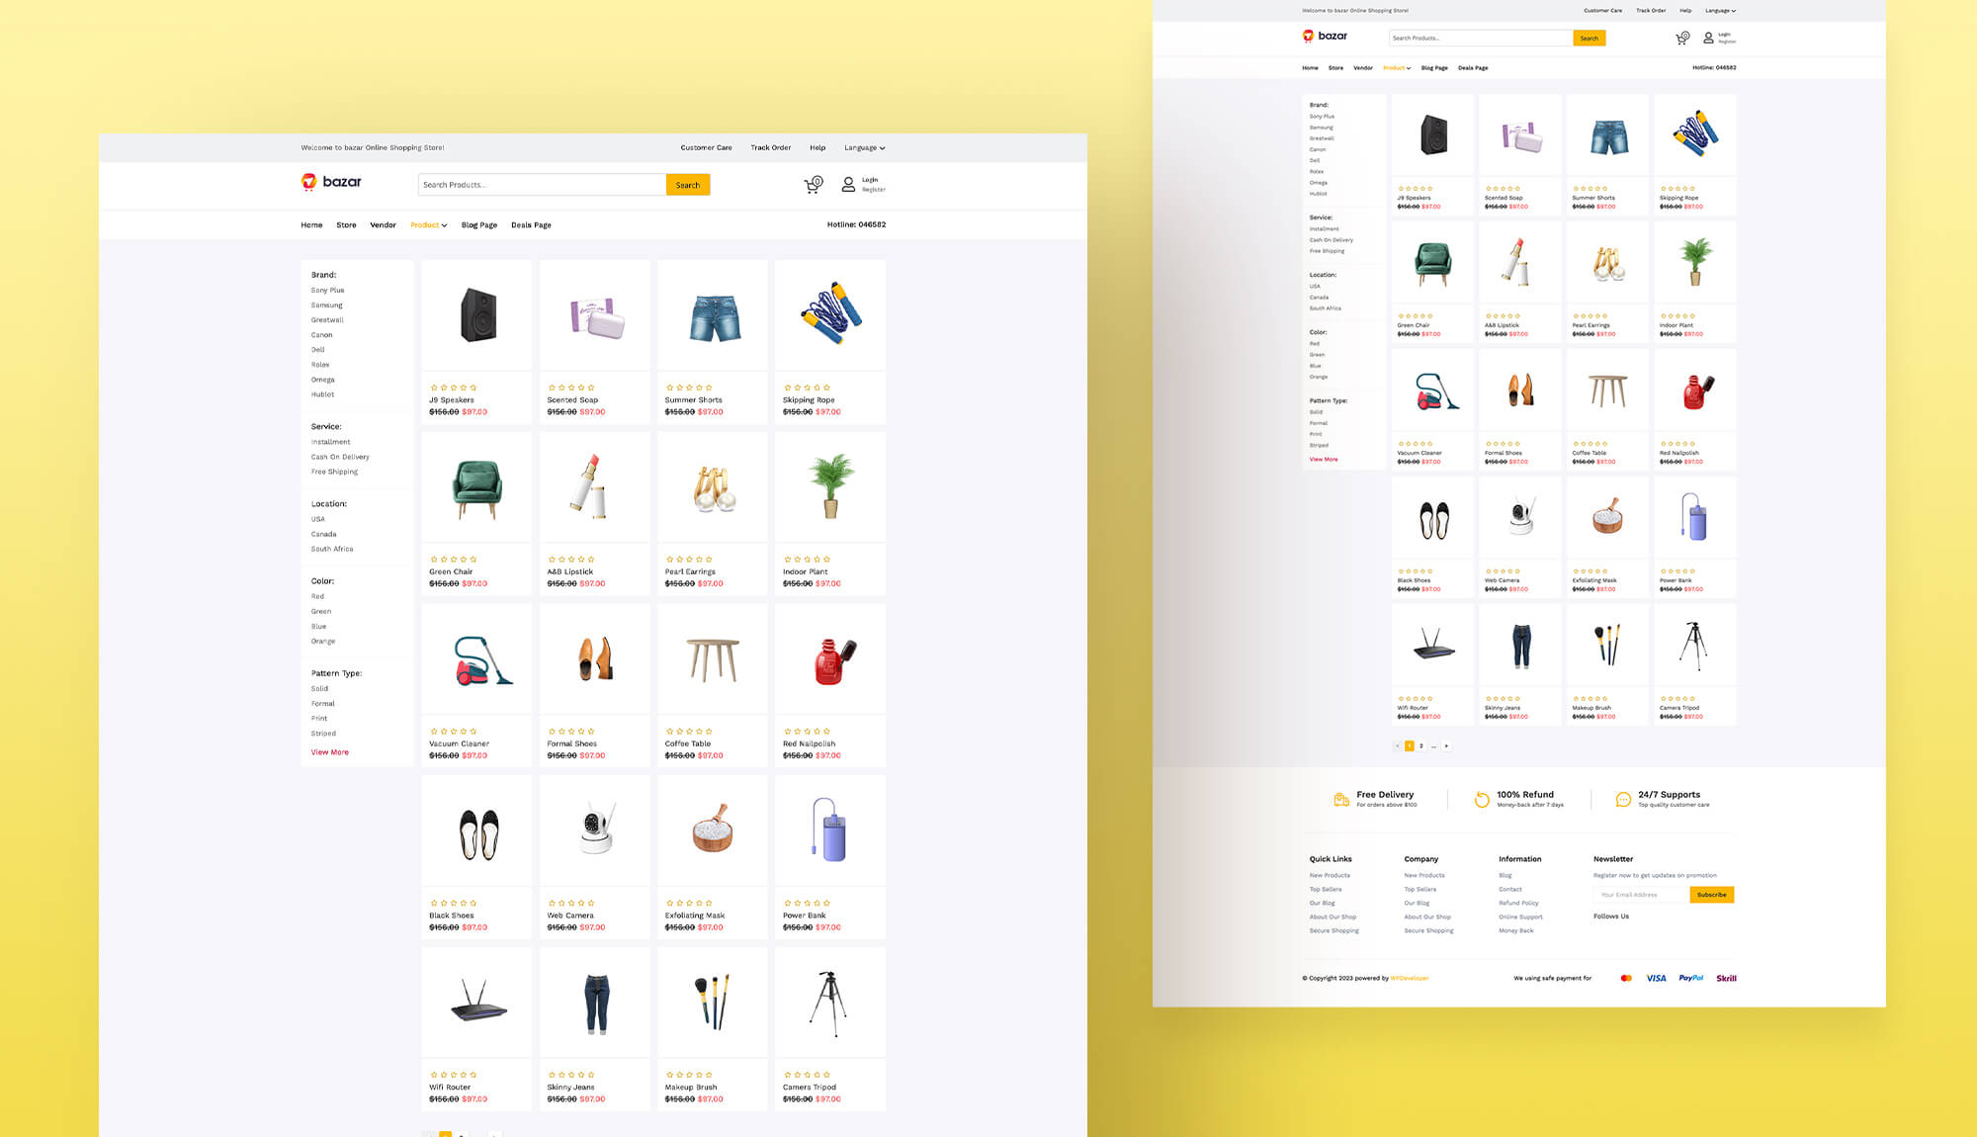This screenshot has width=1977, height=1137.
Task: Click the Track Order link
Action: point(770,147)
